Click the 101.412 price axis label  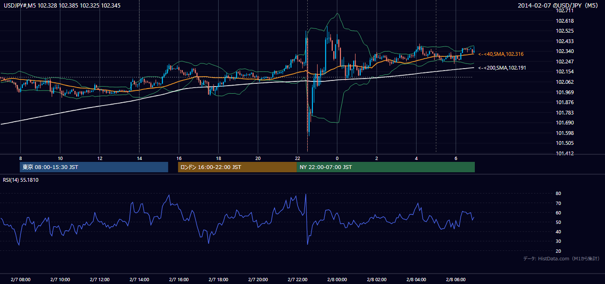pos(565,153)
